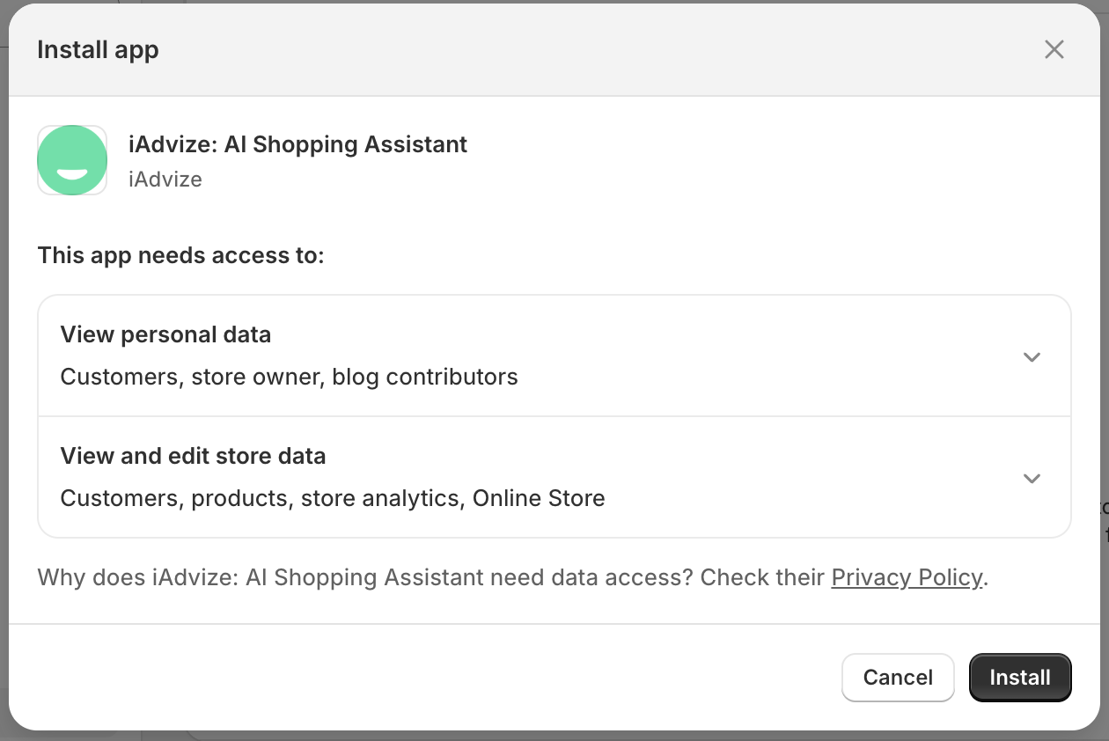Select the View personal data heading
Screen dimensions: 1109x741
pos(165,334)
